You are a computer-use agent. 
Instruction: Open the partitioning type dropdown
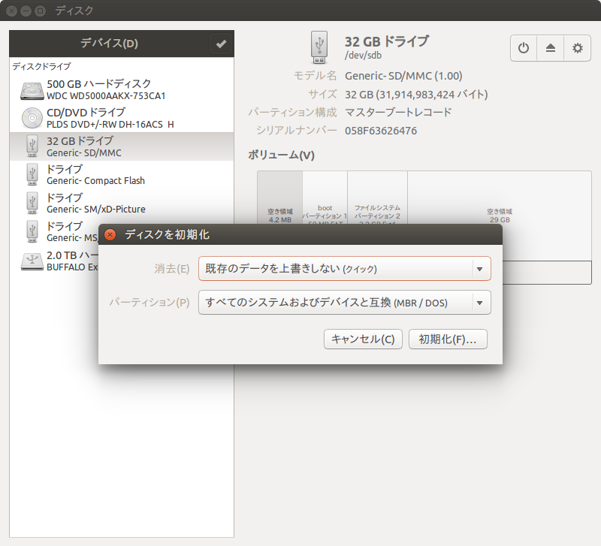pyautogui.click(x=345, y=303)
